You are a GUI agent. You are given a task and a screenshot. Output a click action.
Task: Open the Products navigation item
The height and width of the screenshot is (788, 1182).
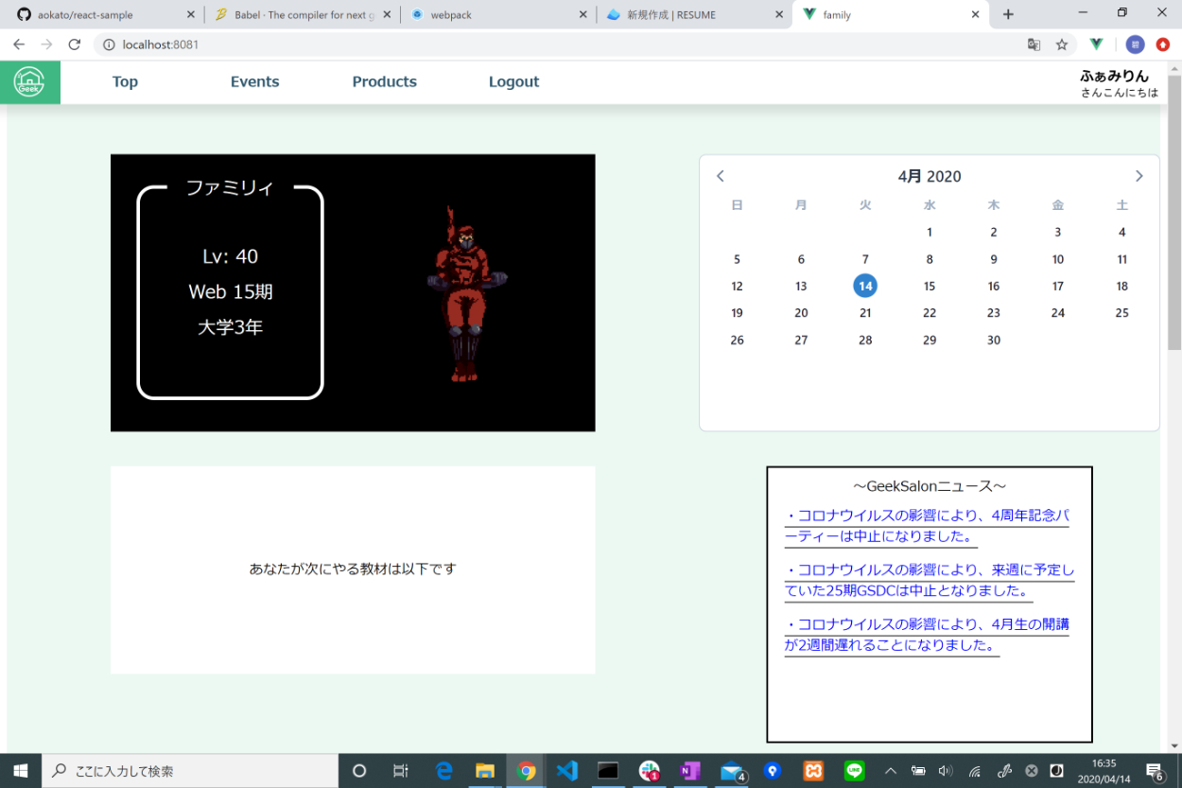[x=384, y=82]
